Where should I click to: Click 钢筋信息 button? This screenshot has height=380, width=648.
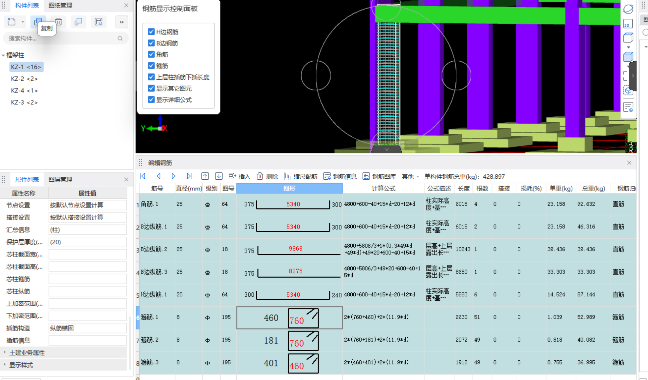[340, 176]
